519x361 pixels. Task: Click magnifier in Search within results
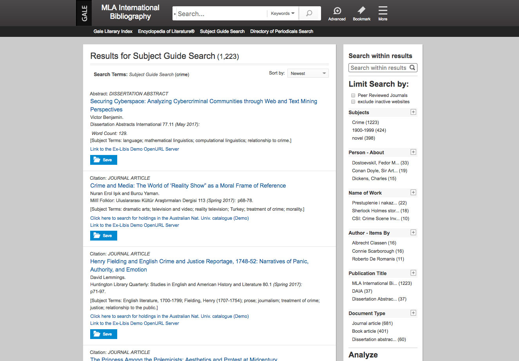click(412, 67)
